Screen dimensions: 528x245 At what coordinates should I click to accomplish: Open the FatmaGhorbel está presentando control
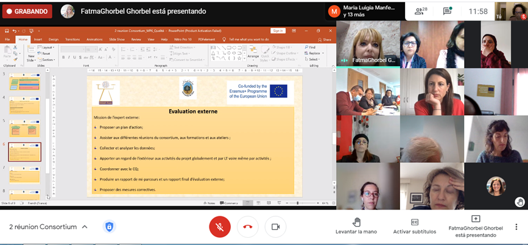coord(476,226)
